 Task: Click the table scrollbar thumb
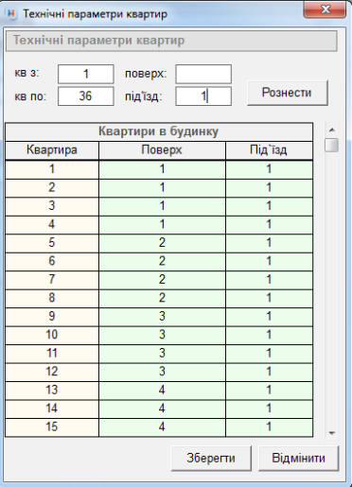tap(332, 146)
